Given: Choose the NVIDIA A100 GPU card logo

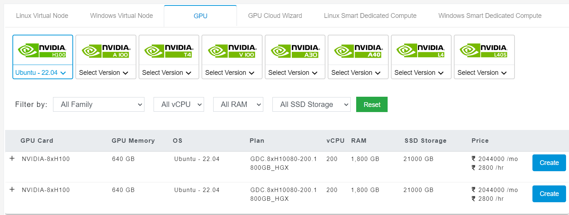Looking at the screenshot, I should click(106, 50).
